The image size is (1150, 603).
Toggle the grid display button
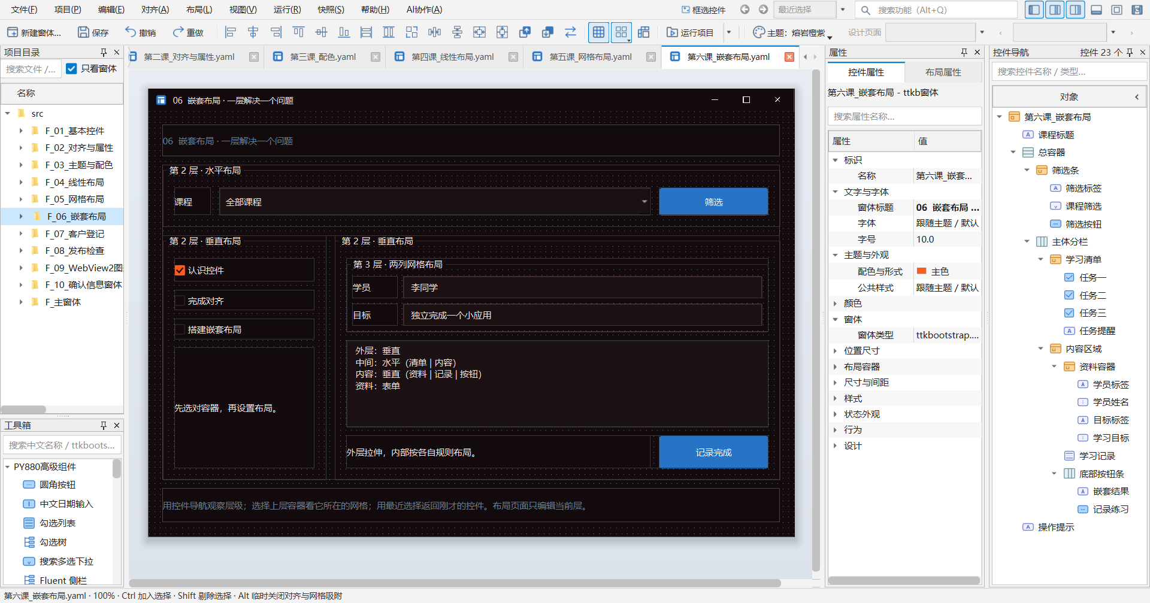(598, 32)
